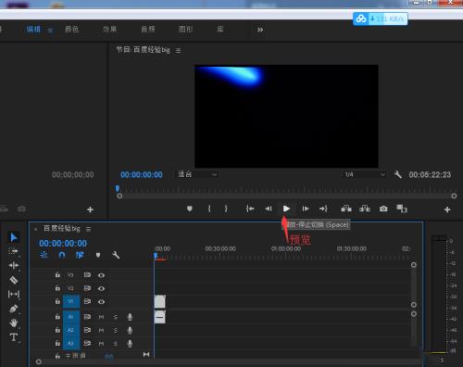Switch to the 库 workspace tab
Viewport: 463px width, 367px height.
coord(220,29)
